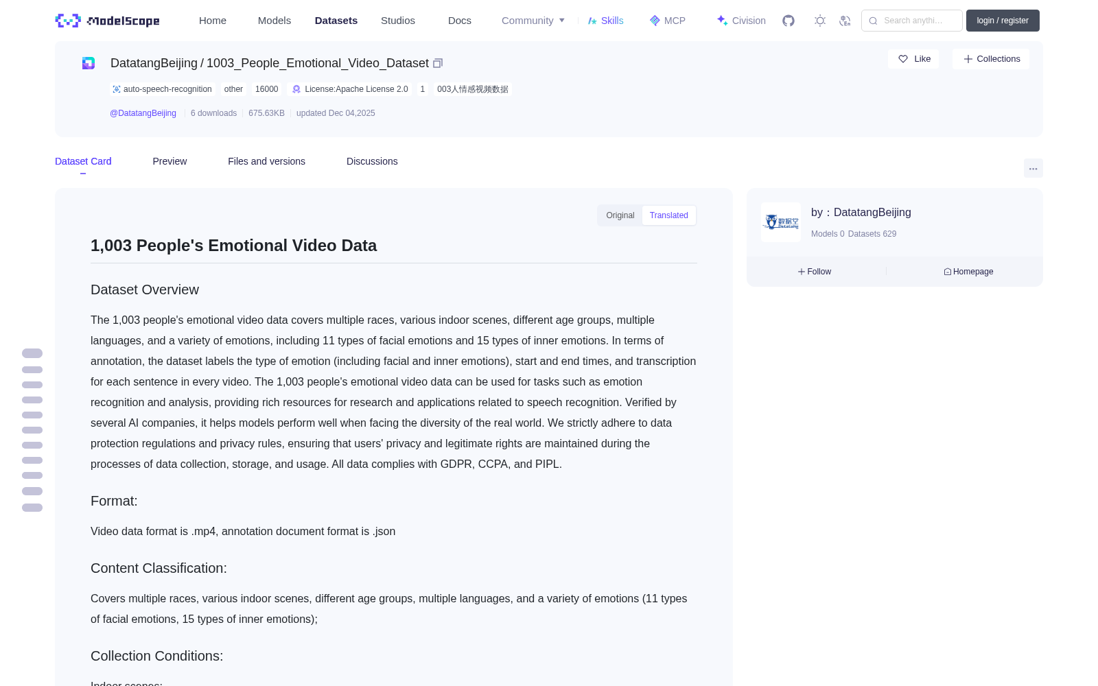Open the MCP page
The height and width of the screenshot is (686, 1098).
pyautogui.click(x=668, y=21)
